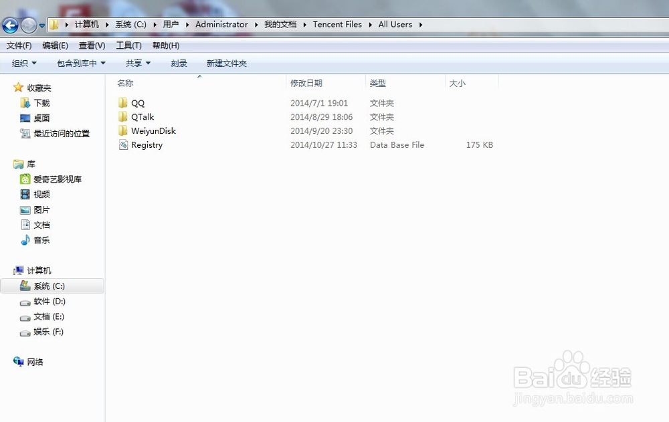Screen dimensions: 669x422
Task: Select the WeiyunDisk folder name
Action: 154,131
